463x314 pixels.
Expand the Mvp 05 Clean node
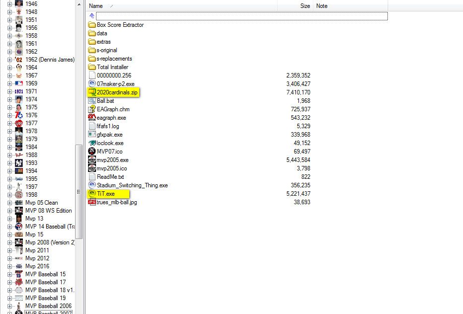tap(9, 203)
